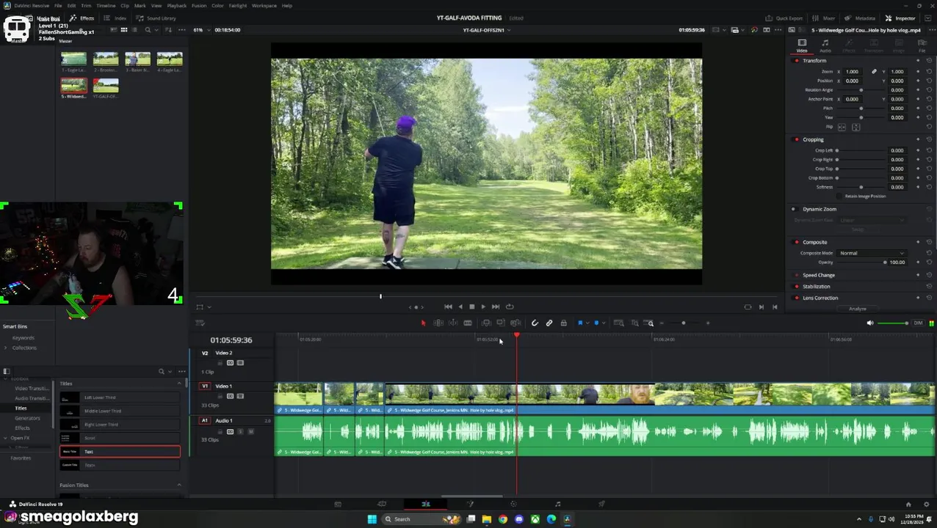This screenshot has width=937, height=528.
Task: Open the Edit page at bottom
Action: [x=426, y=504]
